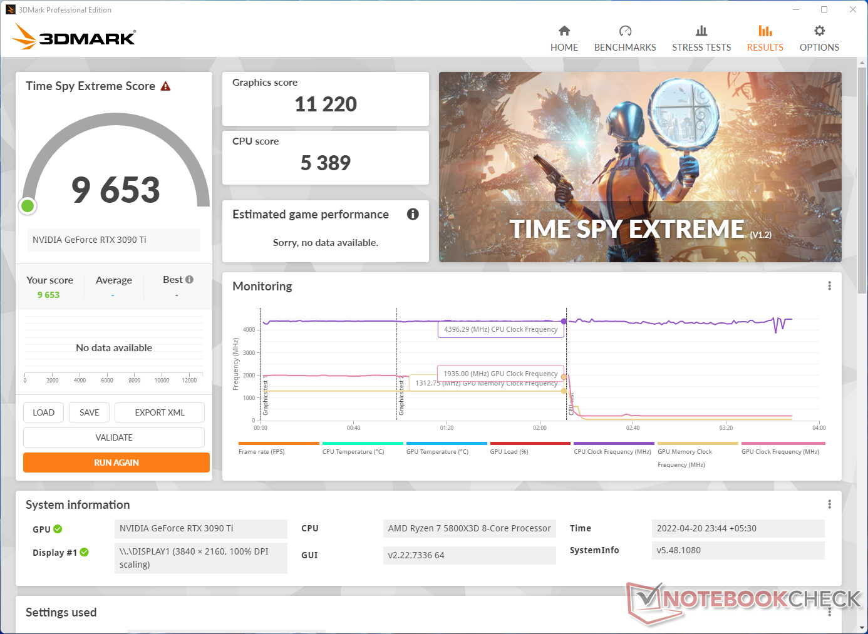868x634 pixels.
Task: Click the SystemInfo version v5.48.1080
Action: point(738,550)
